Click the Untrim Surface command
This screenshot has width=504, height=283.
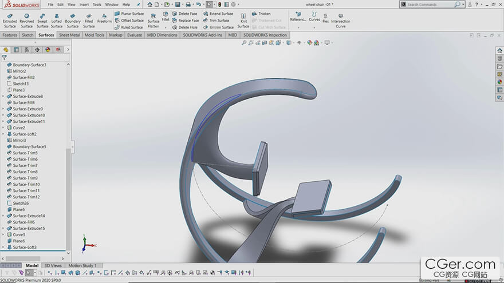[219, 27]
